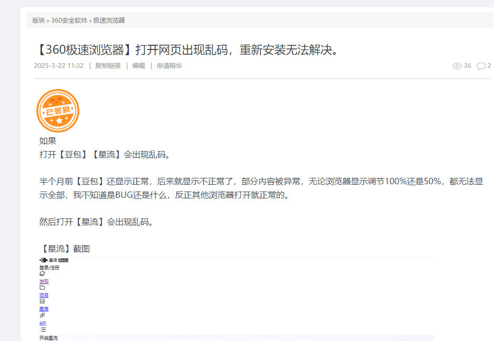
Task: Open the 图库 link
Action: click(44, 309)
